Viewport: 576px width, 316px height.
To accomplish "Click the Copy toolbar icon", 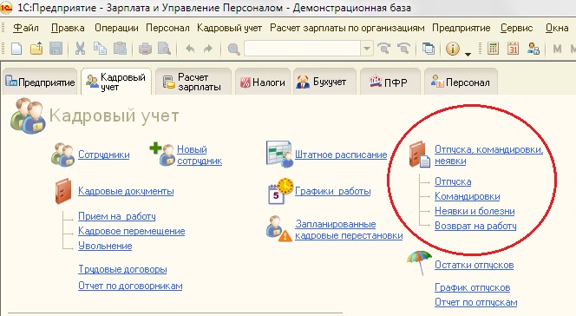I will [x=100, y=49].
